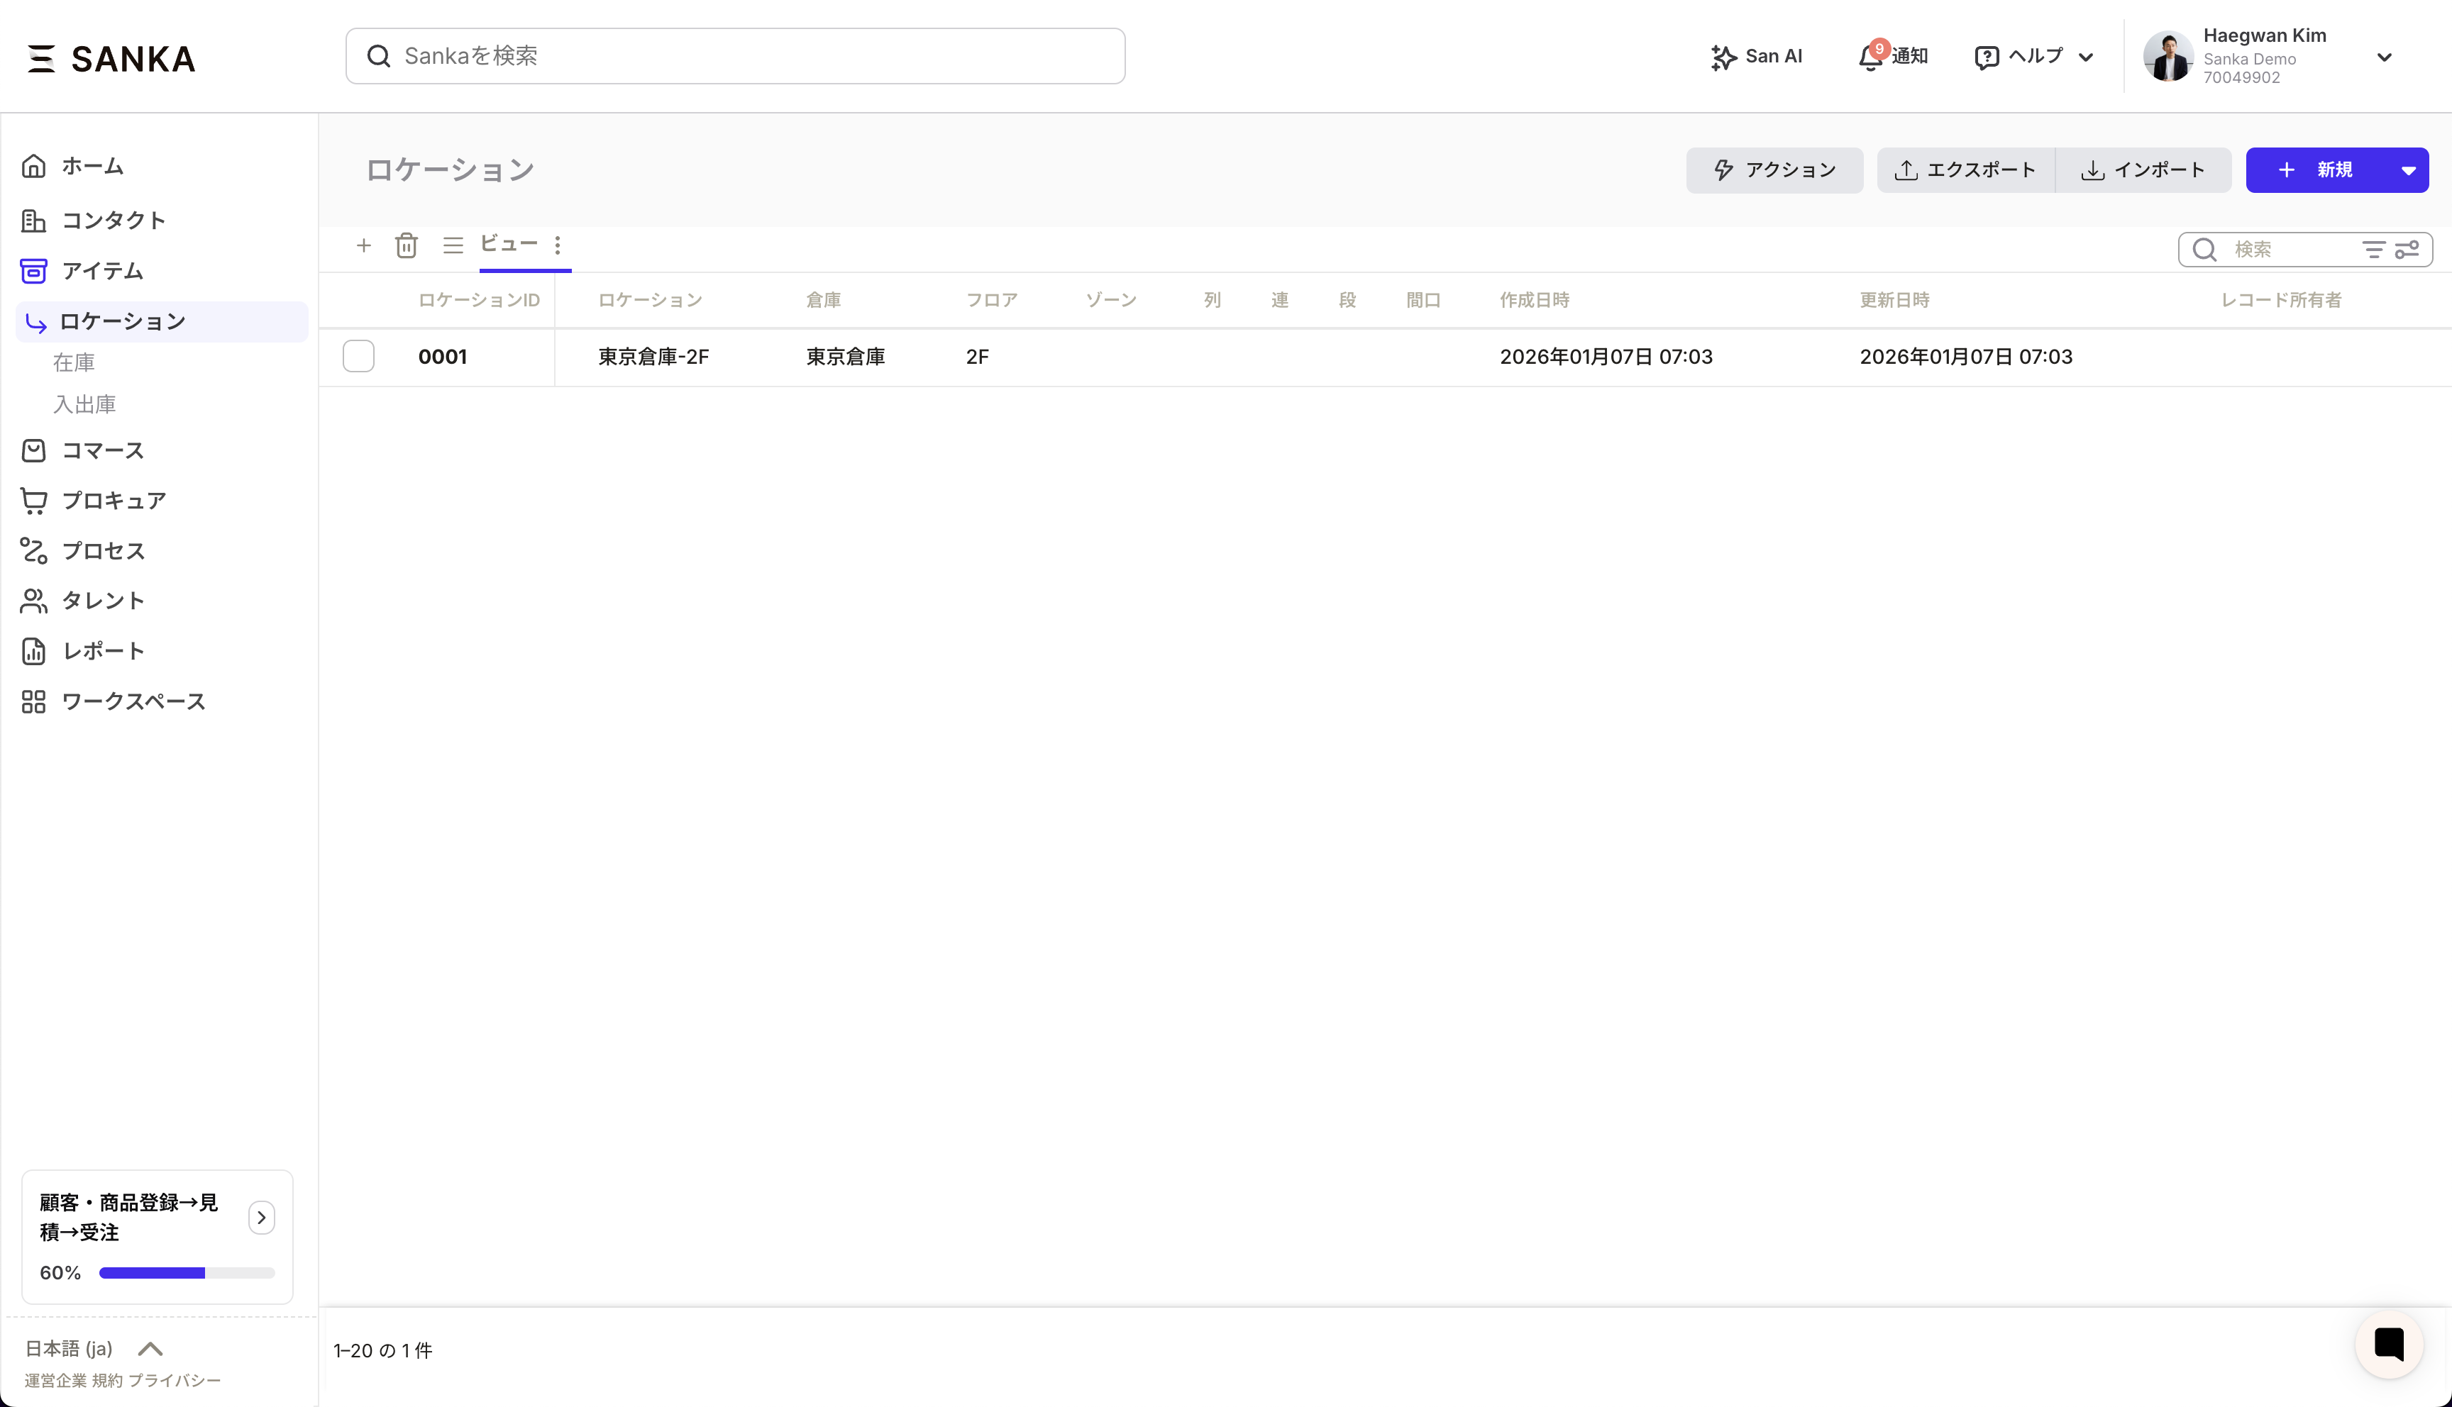The image size is (2452, 1407).
Task: Select checkbox for location 0001 row
Action: pyautogui.click(x=358, y=357)
